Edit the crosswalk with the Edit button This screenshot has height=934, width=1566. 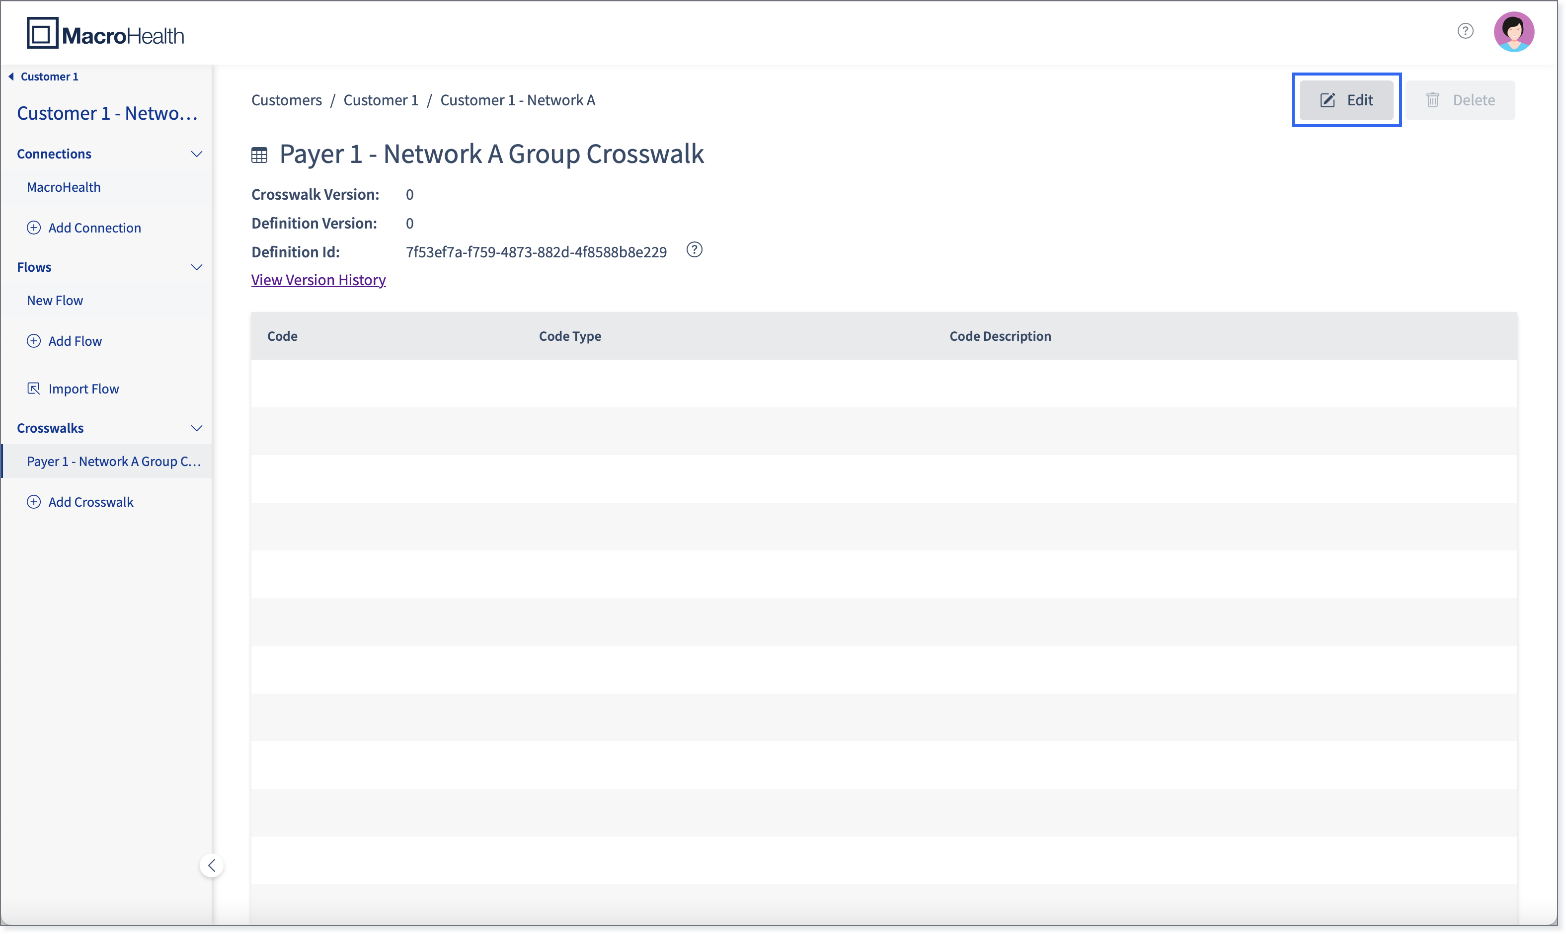pyautogui.click(x=1346, y=100)
